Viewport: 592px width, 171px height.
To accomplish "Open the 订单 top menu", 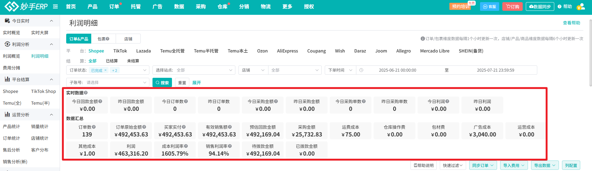I will (x=114, y=6).
